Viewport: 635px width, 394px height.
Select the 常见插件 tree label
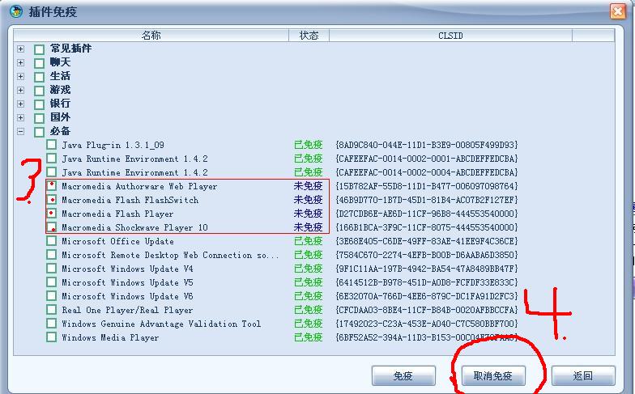pos(71,49)
